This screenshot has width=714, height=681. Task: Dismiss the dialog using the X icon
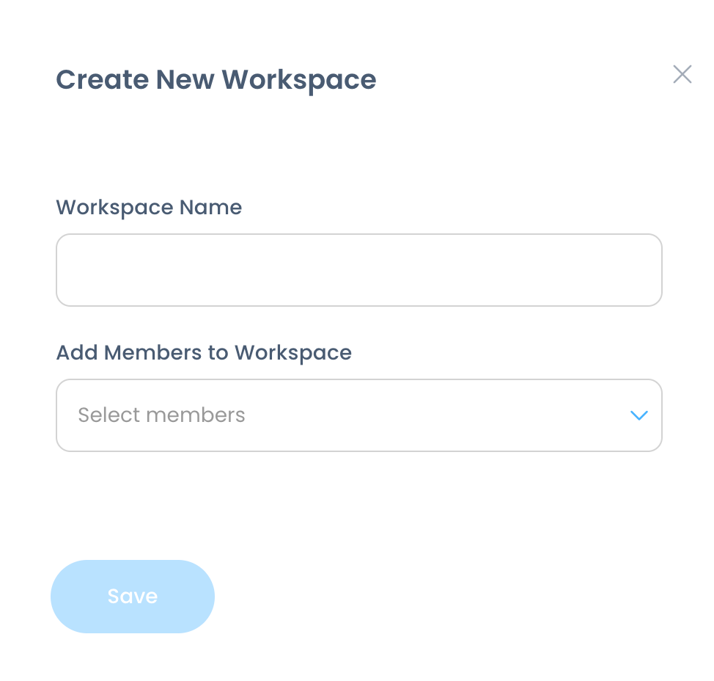pos(682,74)
